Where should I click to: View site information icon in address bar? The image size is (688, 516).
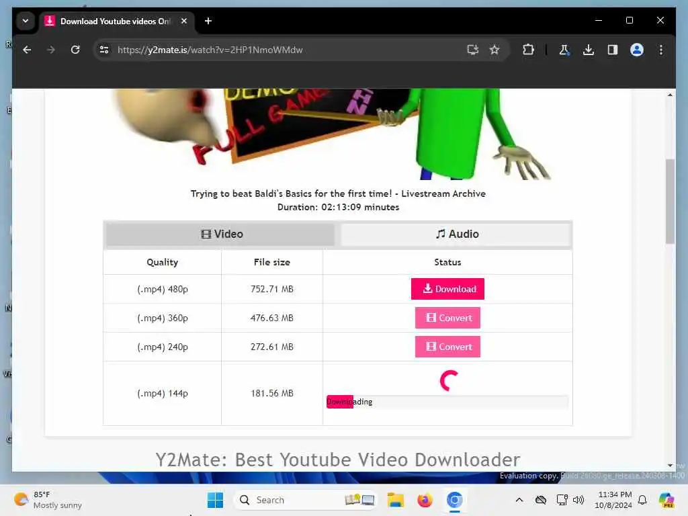104,50
